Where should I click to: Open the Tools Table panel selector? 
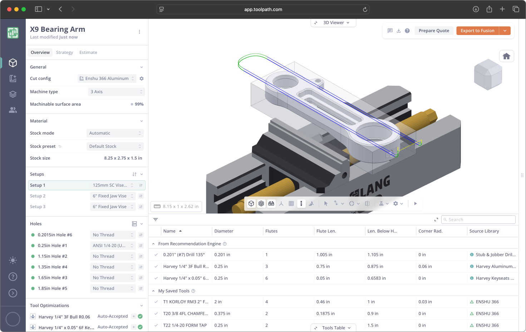coord(334,328)
